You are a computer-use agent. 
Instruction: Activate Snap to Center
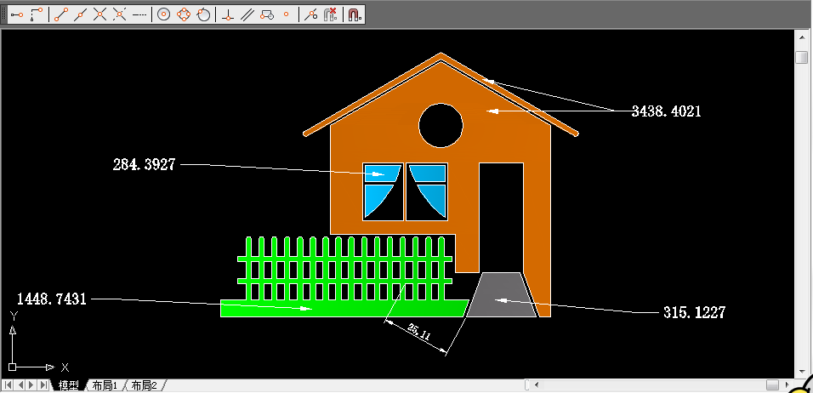[164, 14]
